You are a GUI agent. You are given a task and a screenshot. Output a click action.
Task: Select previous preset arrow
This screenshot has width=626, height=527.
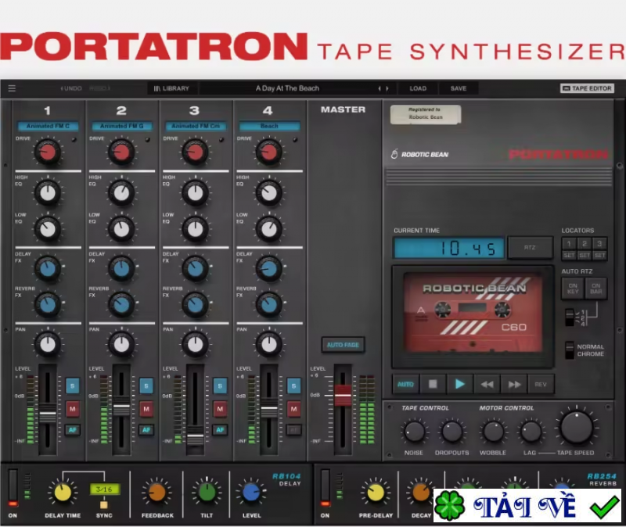(x=380, y=88)
